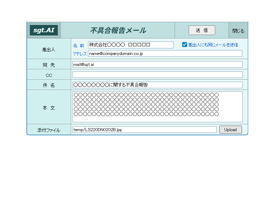Close the form with 閉じる

[238, 31]
